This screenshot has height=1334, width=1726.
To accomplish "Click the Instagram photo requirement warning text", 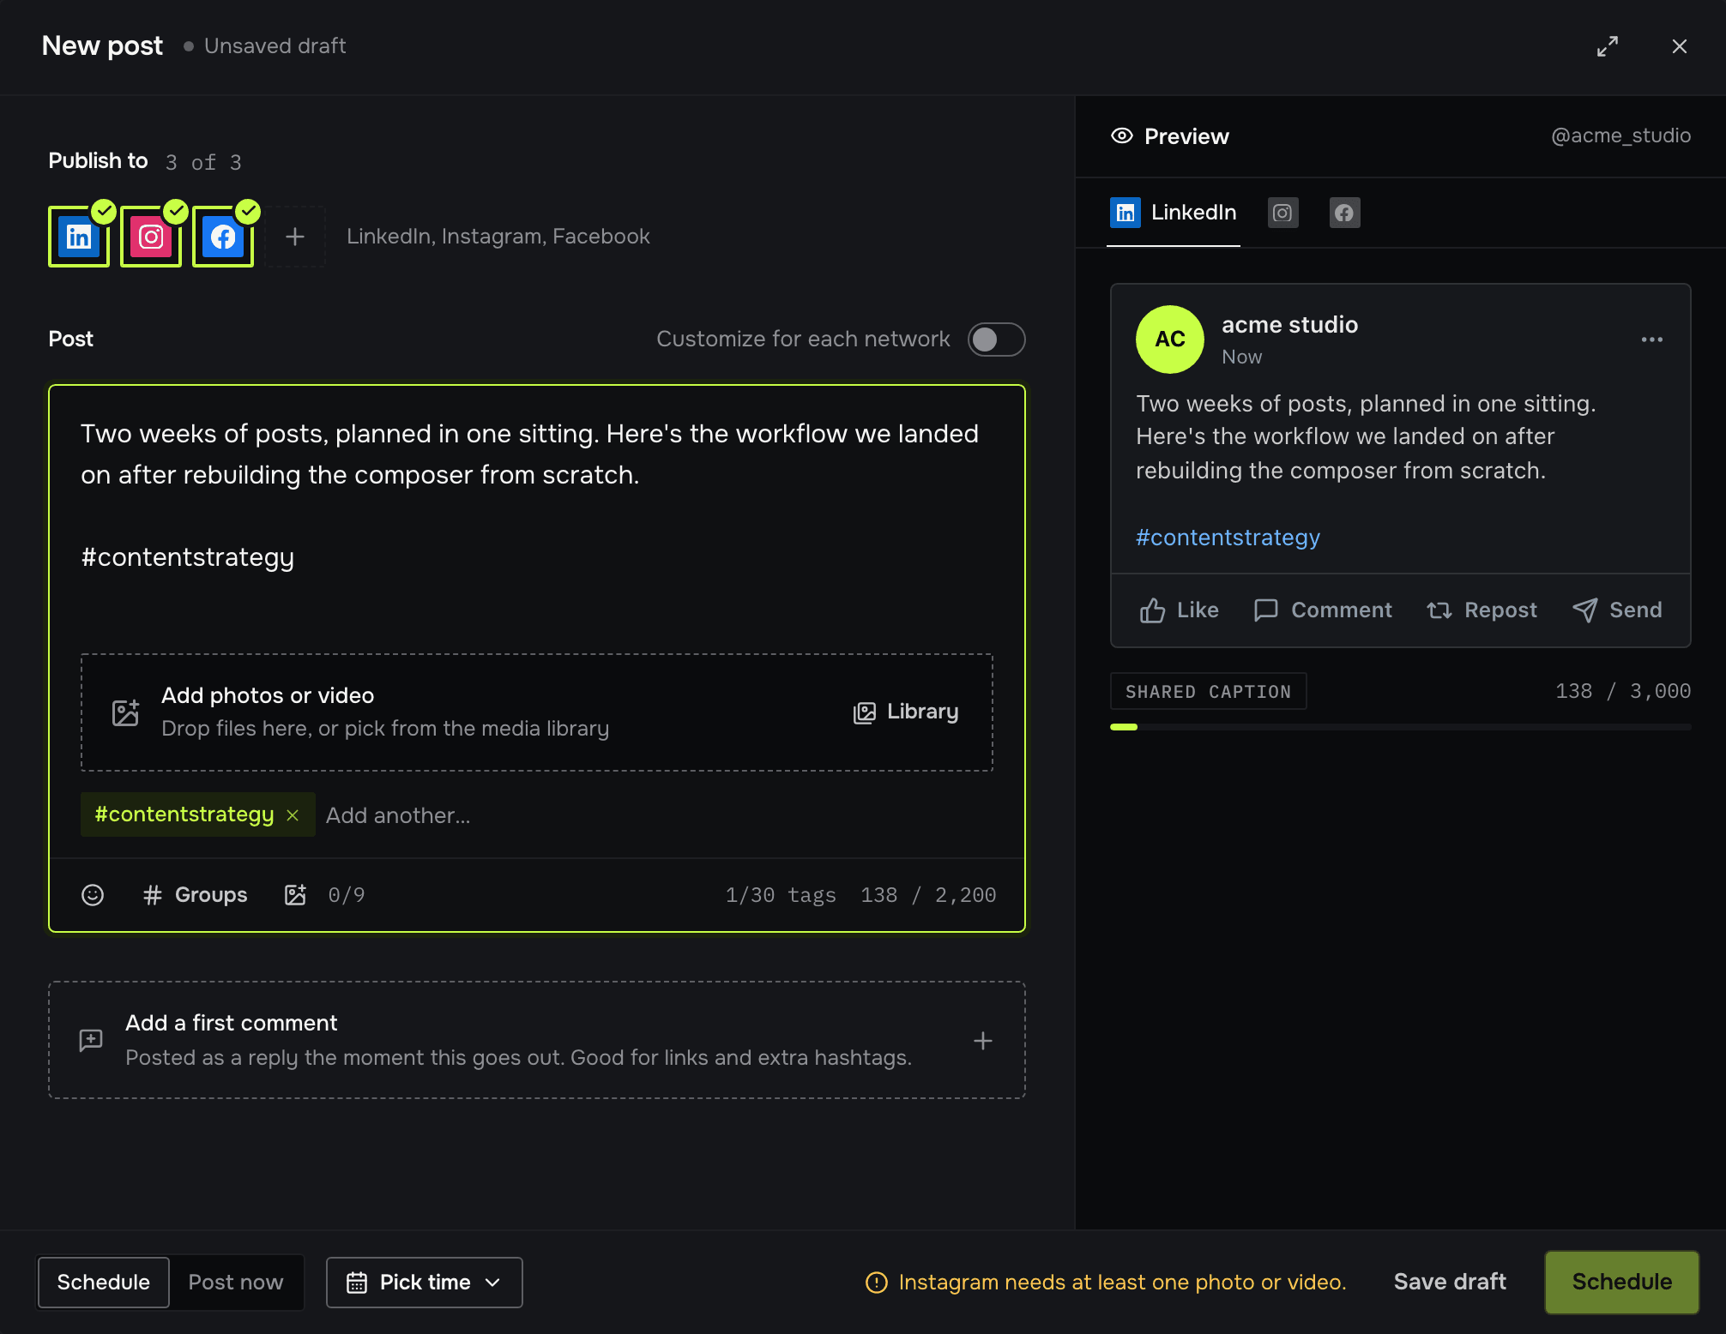I will (x=1122, y=1283).
